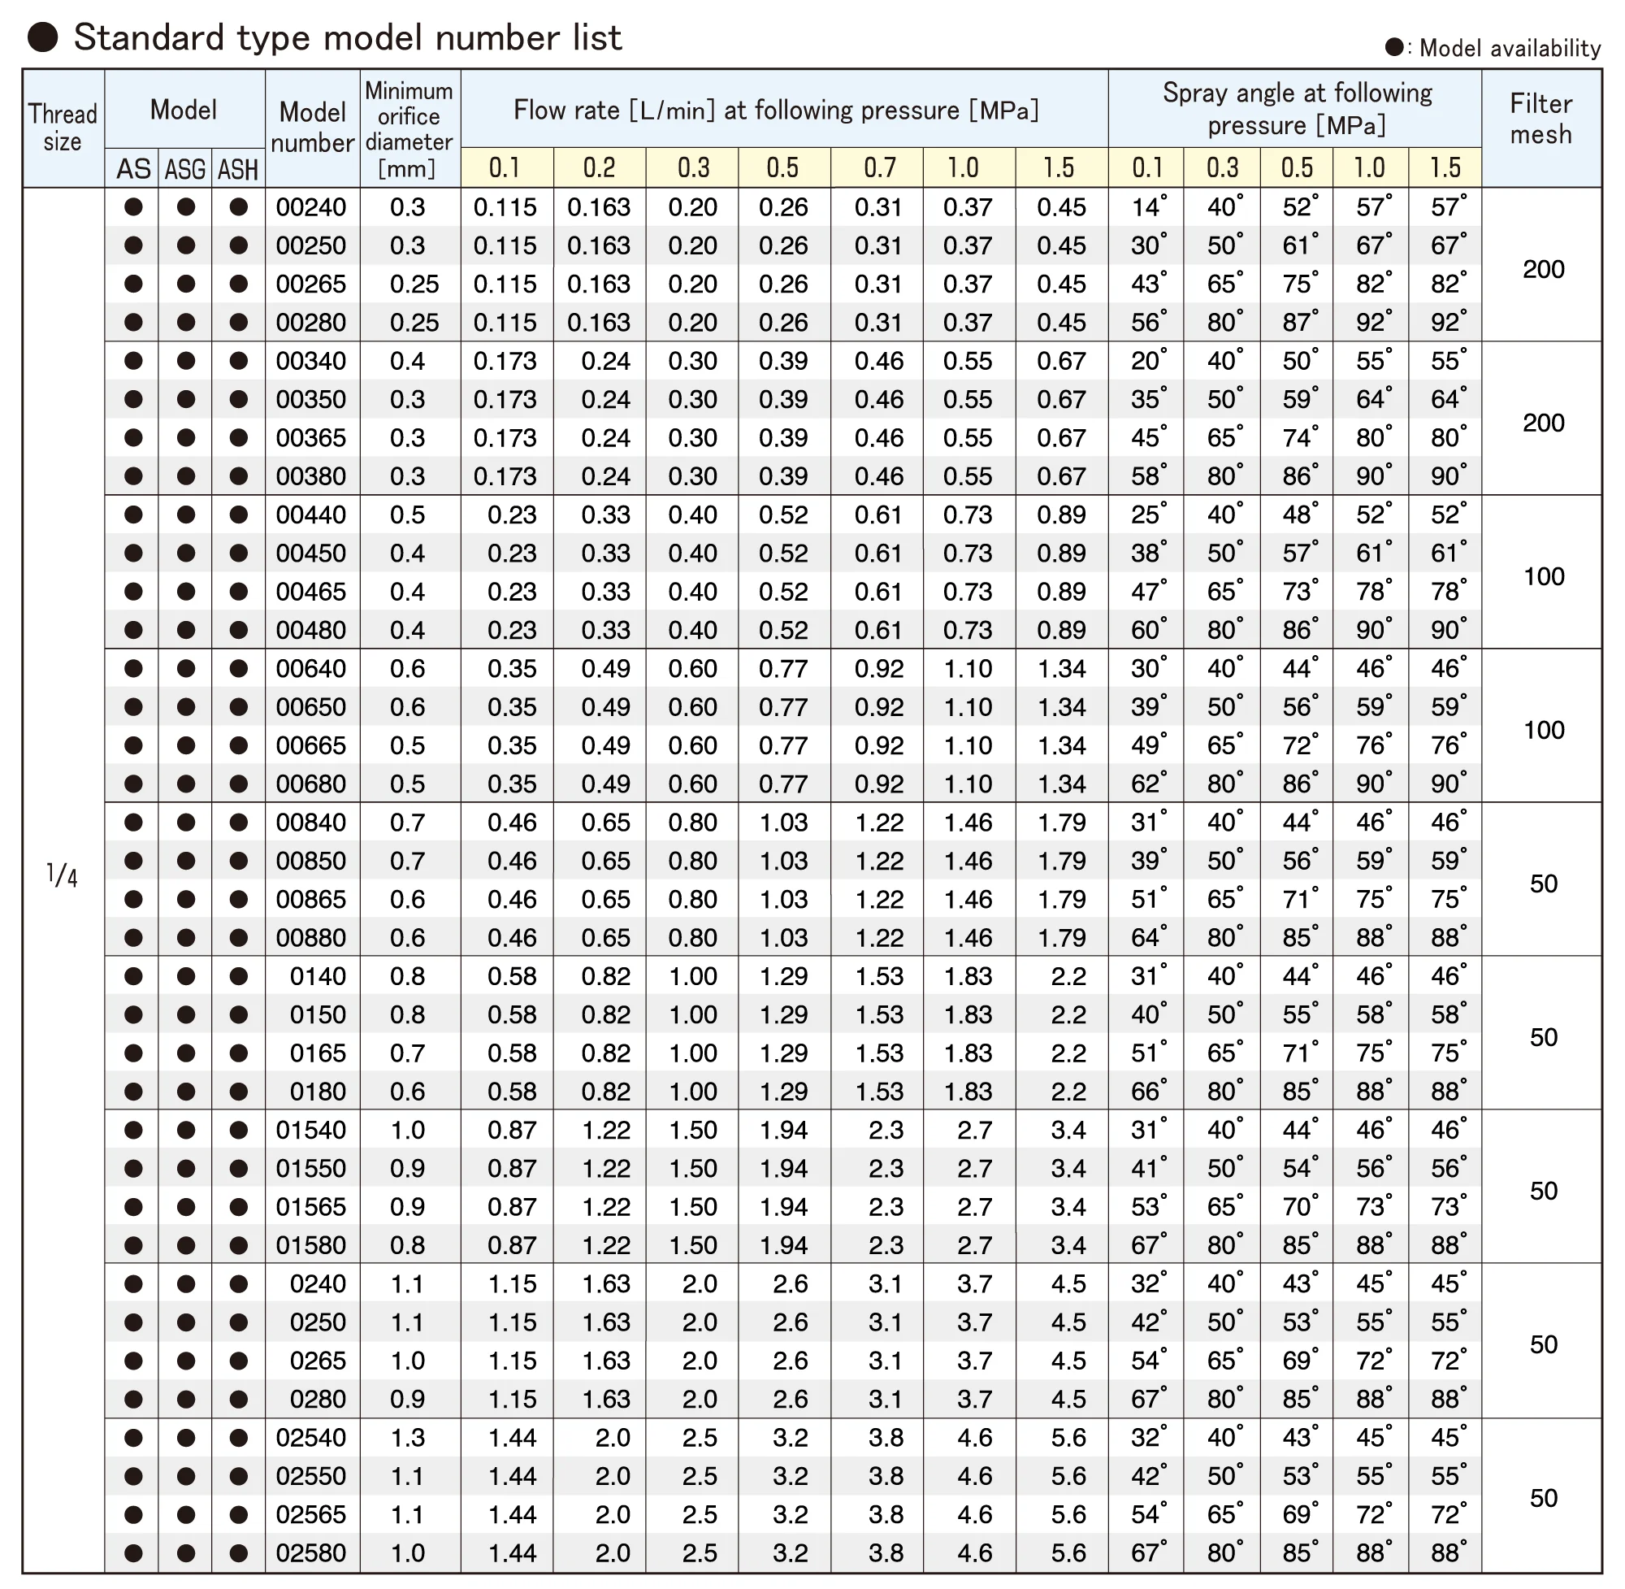Select the 61° spray angle at 0.5 MPa, row 00250
The height and width of the screenshot is (1589, 1625).
pyautogui.click(x=1301, y=245)
